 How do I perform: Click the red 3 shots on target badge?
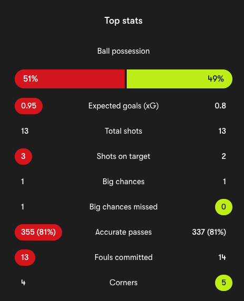tap(23, 156)
